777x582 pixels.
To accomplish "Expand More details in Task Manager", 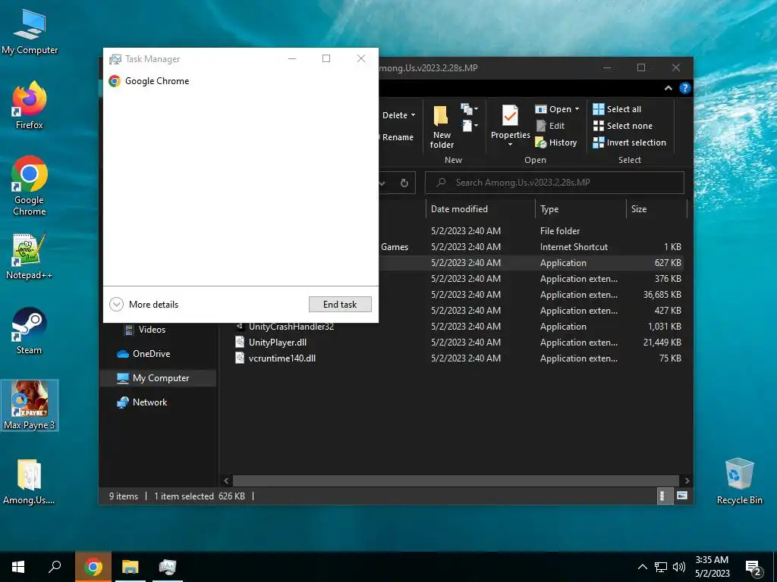I will 143,305.
